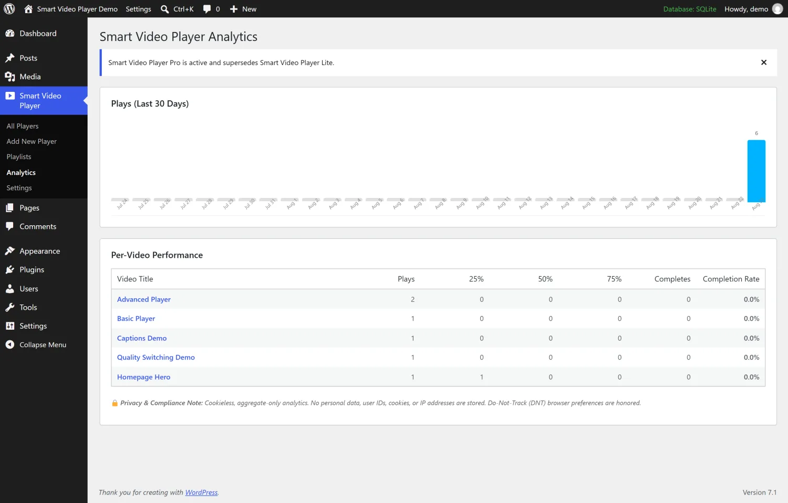Viewport: 788px width, 503px height.
Task: Open Playlists submenu item
Action: coord(19,157)
